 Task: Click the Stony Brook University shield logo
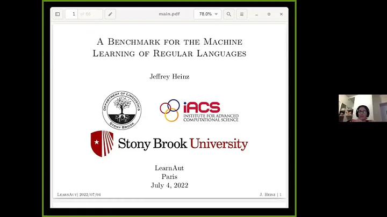coord(102,143)
